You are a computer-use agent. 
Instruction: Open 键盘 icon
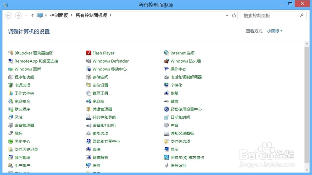(x=167, y=101)
